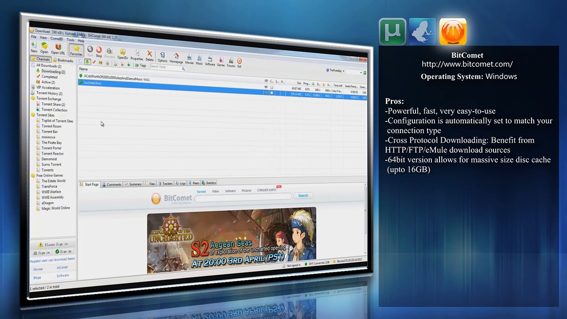567x319 pixels.
Task: Go to Homepage via toolbar icon
Action: pos(176,57)
